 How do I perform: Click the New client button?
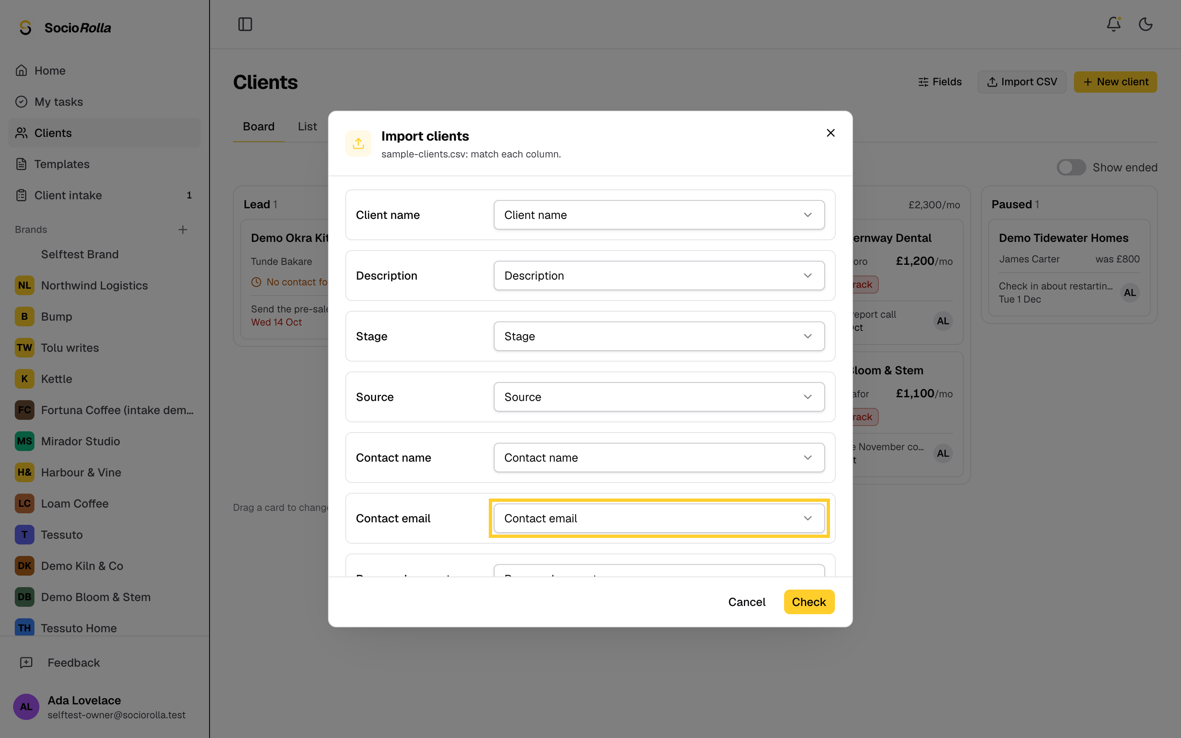1115,82
